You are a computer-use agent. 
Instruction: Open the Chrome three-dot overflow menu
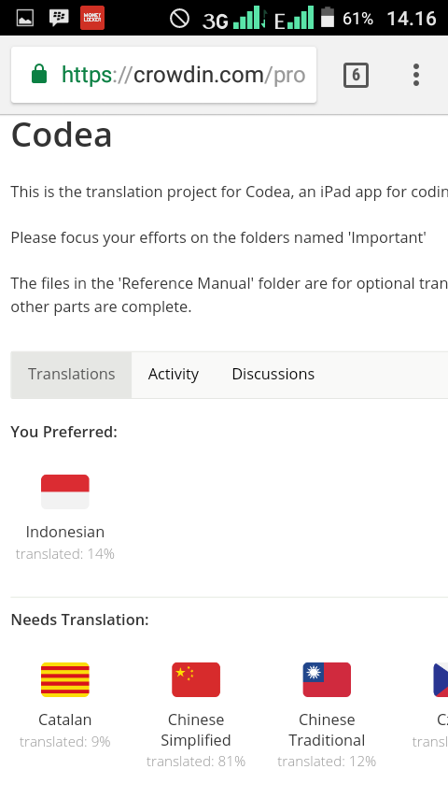[416, 75]
